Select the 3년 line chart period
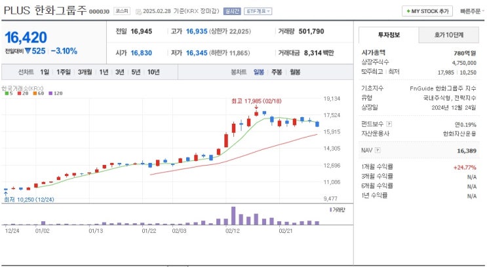487x267 pixels. (119, 72)
